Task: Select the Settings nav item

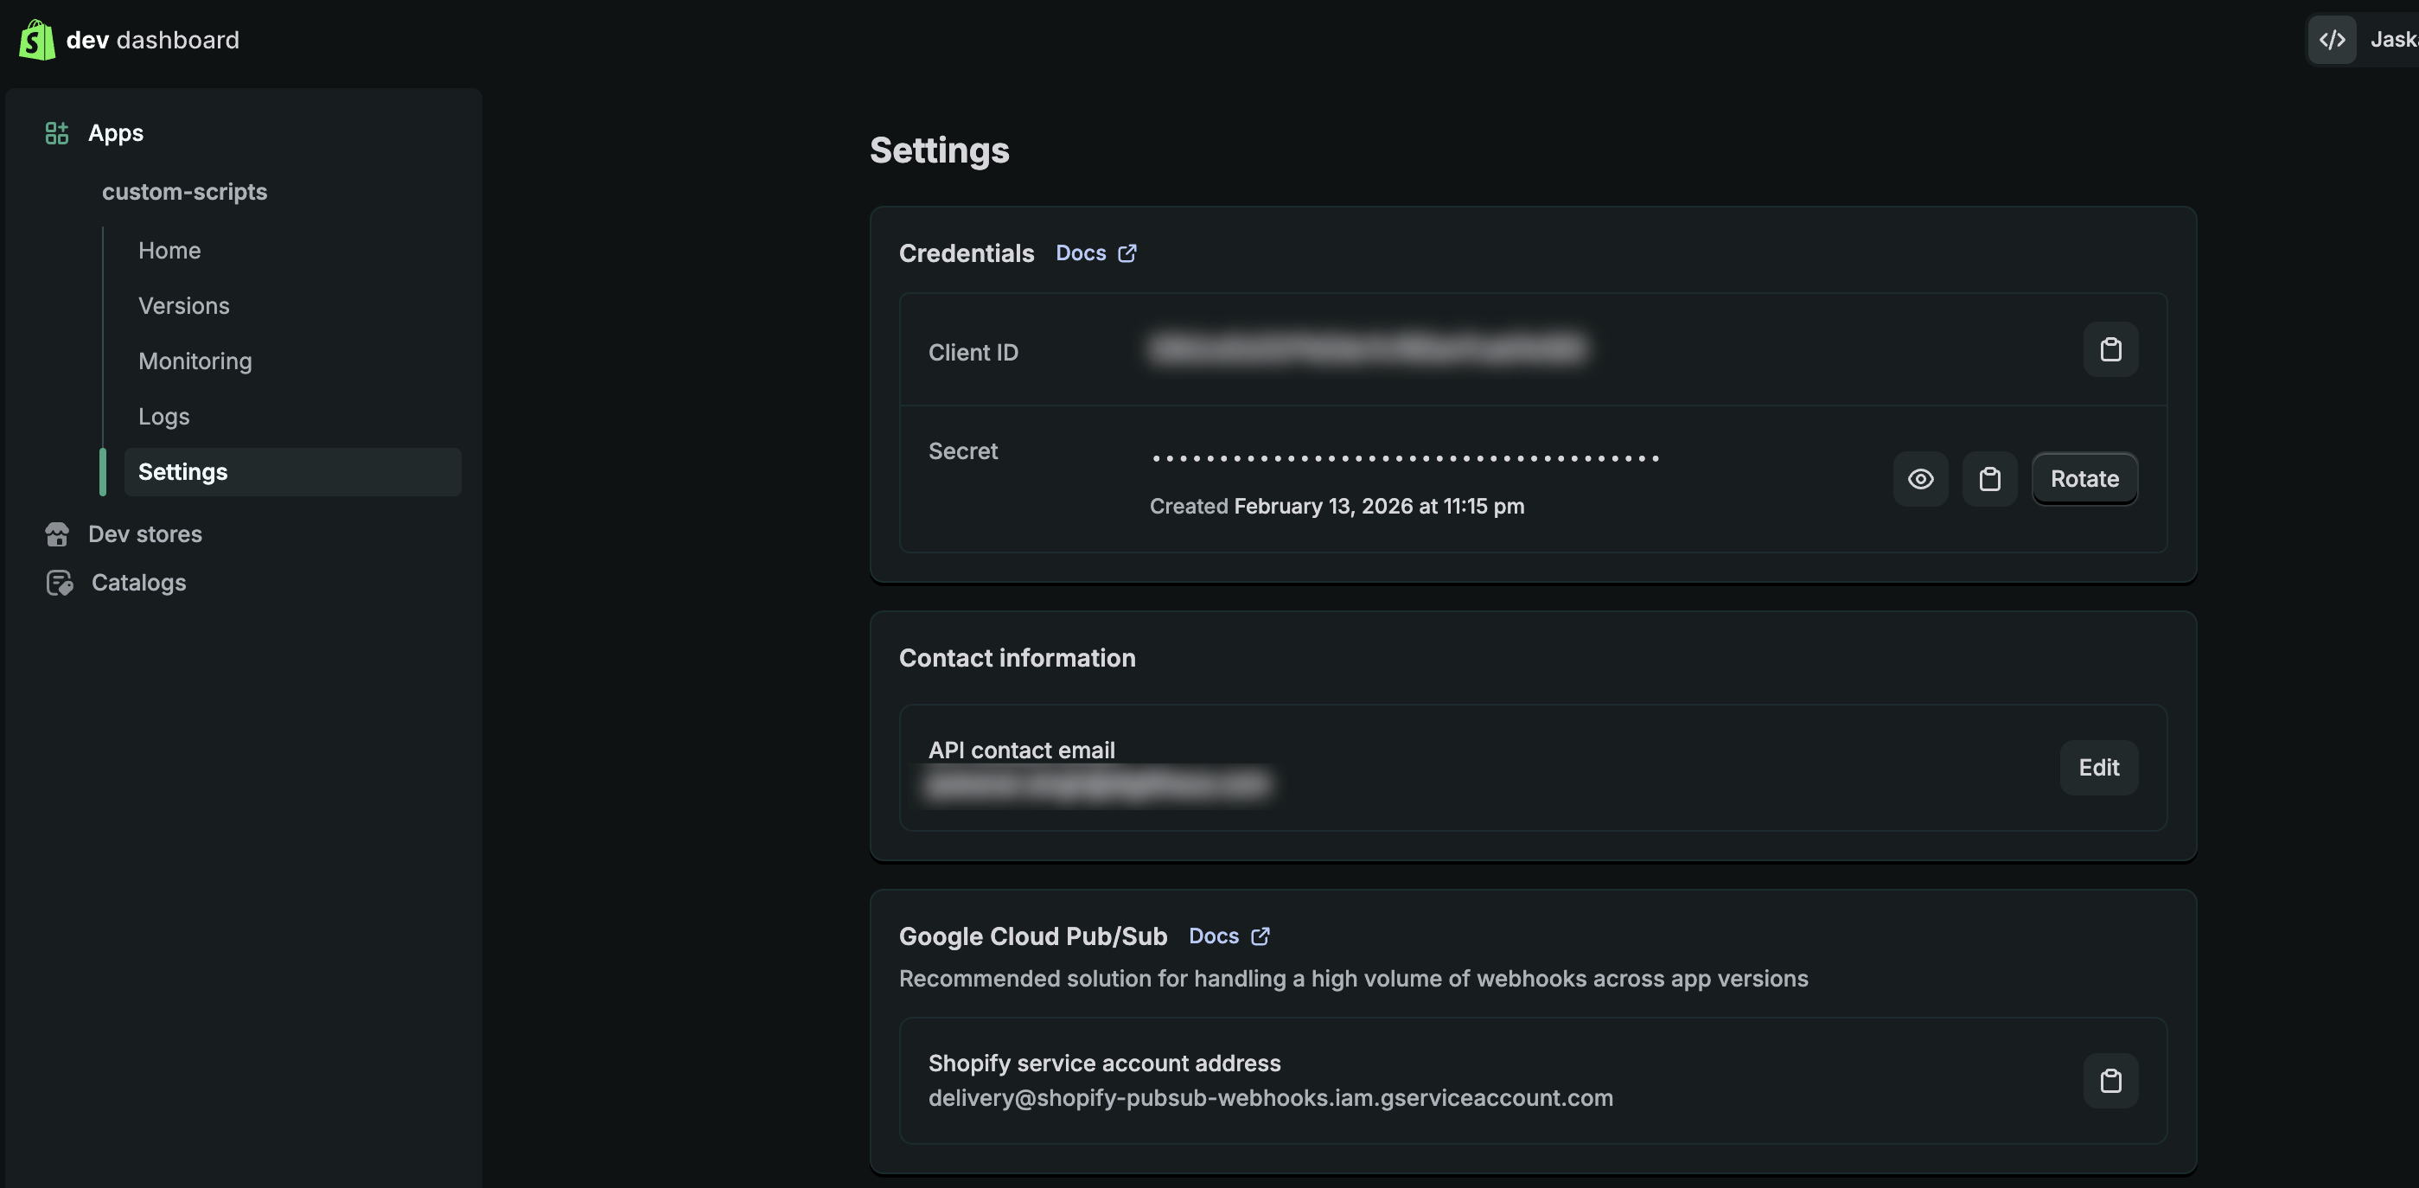Action: coord(182,471)
